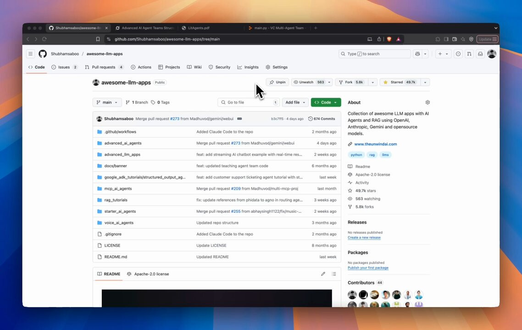Open the hamburger navigation menu
522x330 pixels.
click(30, 54)
